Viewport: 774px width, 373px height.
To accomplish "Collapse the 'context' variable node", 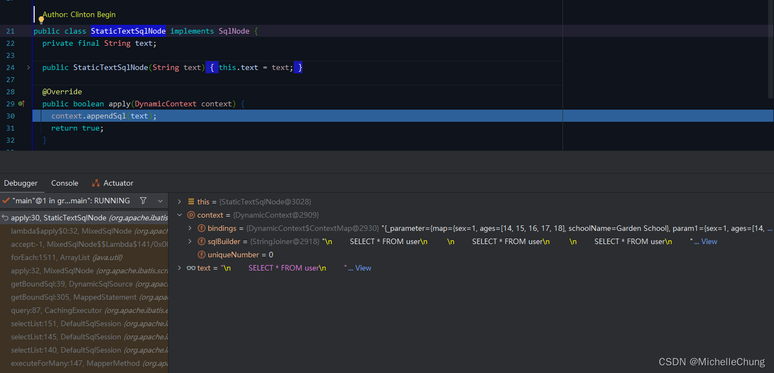I will pos(180,215).
